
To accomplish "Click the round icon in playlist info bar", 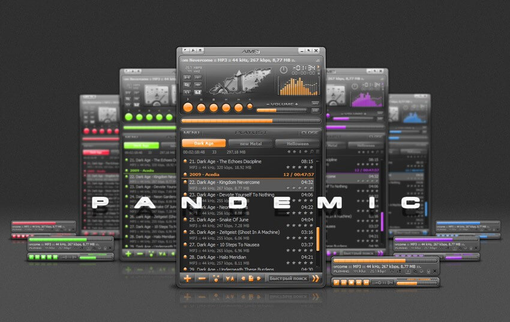I will click(295, 152).
